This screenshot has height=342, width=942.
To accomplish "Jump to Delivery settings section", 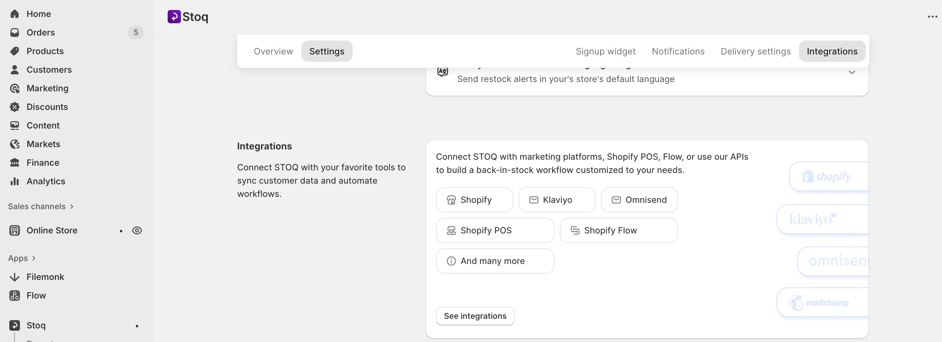I will pos(755,51).
